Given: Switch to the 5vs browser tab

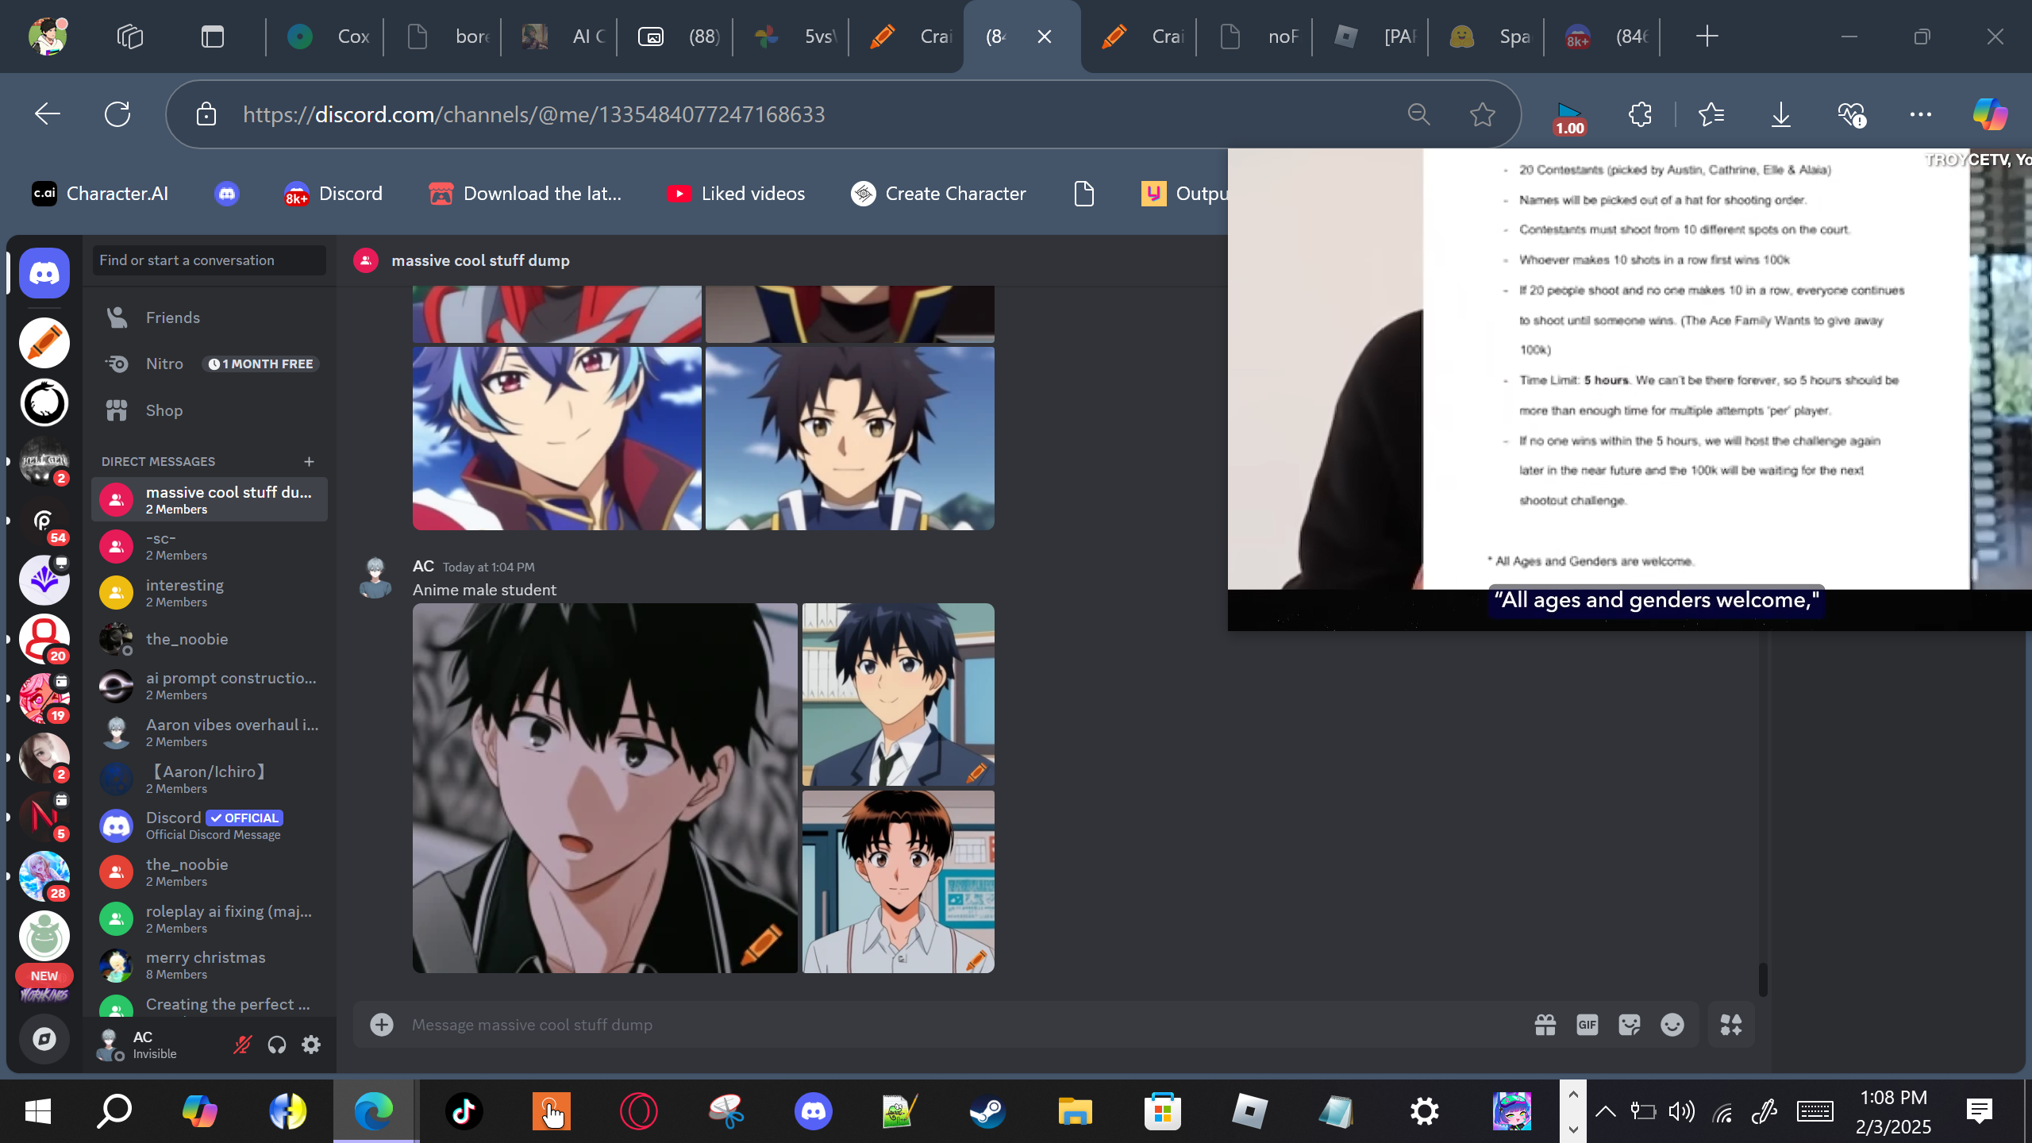Looking at the screenshot, I should point(794,37).
